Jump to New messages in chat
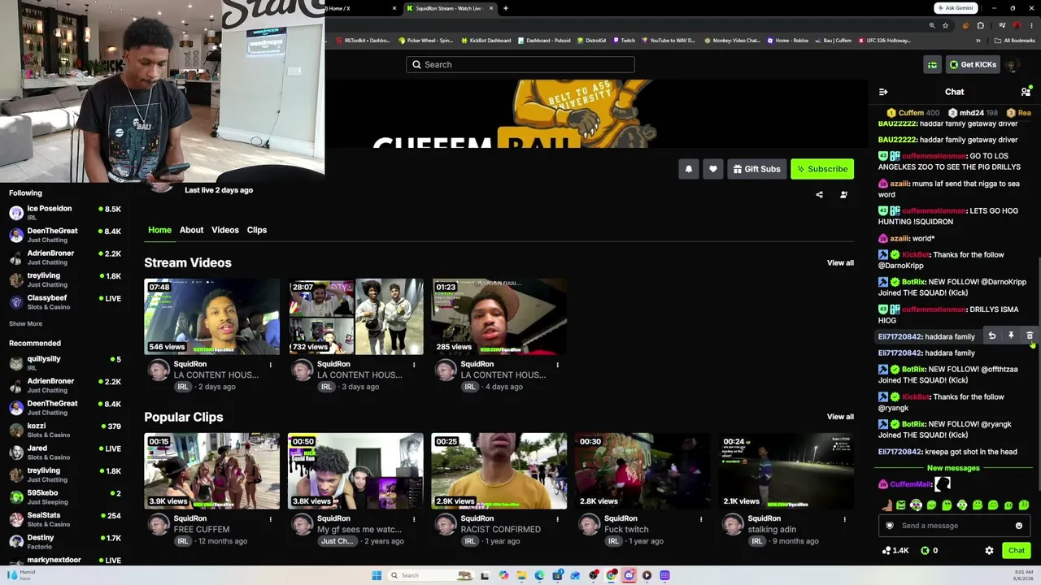This screenshot has width=1041, height=585. tap(953, 468)
